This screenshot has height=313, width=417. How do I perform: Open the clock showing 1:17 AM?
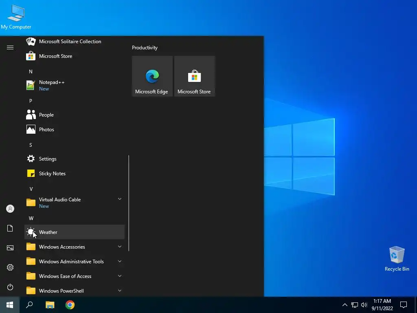click(382, 305)
